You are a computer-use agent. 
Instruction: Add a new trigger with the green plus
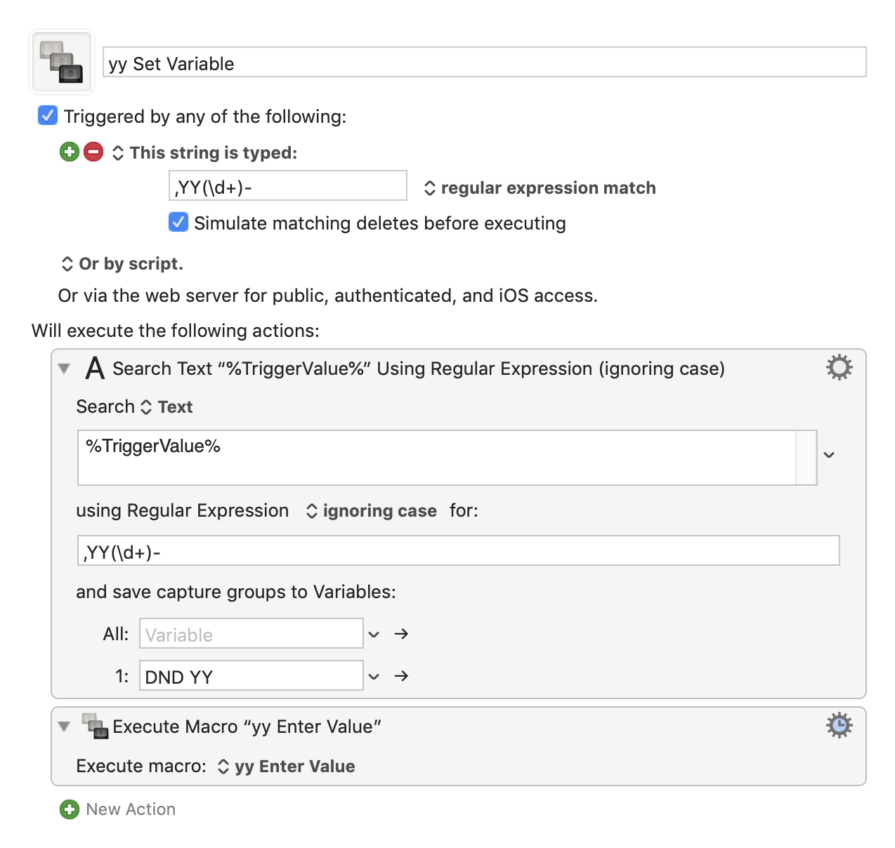point(70,152)
